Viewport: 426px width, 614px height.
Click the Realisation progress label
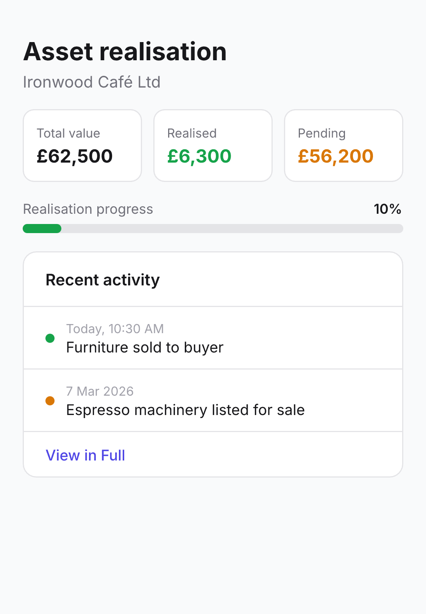[x=88, y=209]
